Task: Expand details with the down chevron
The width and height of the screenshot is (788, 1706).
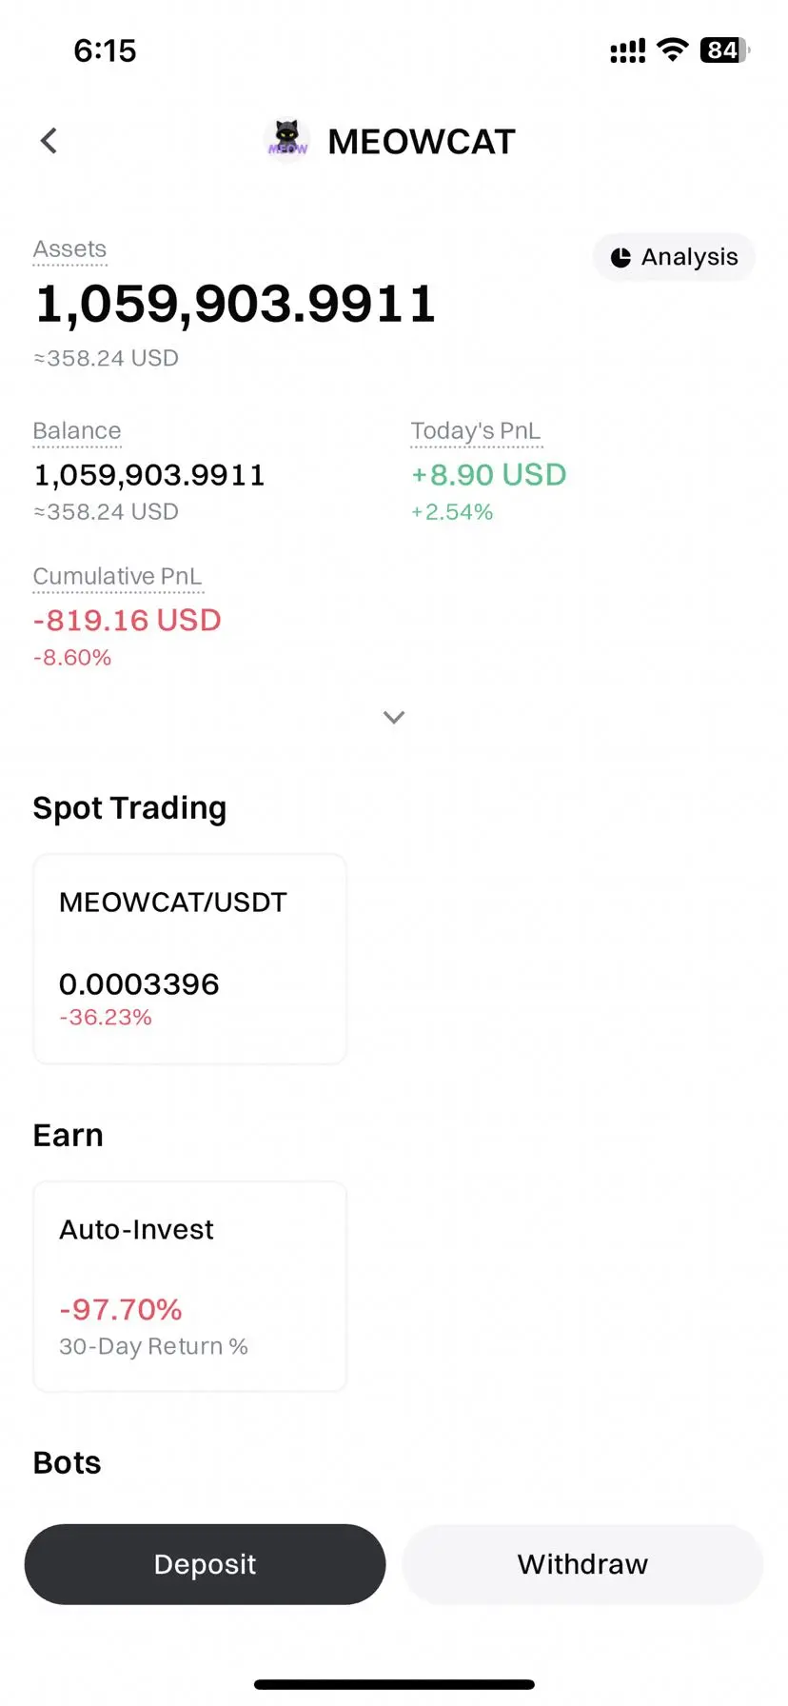Action: (x=394, y=717)
